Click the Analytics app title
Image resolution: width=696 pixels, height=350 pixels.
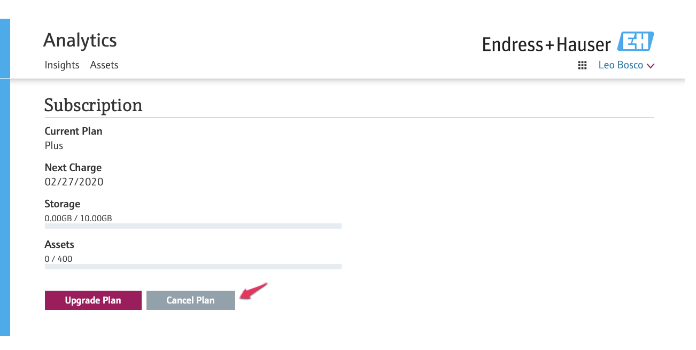(80, 40)
